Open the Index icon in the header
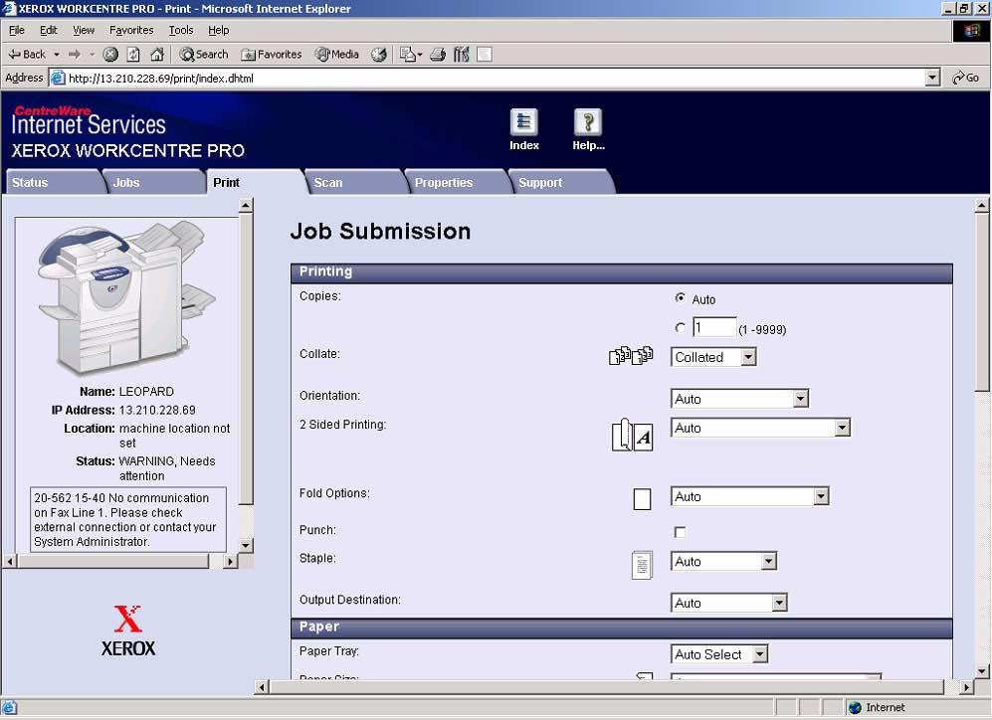The image size is (992, 720). tap(523, 122)
